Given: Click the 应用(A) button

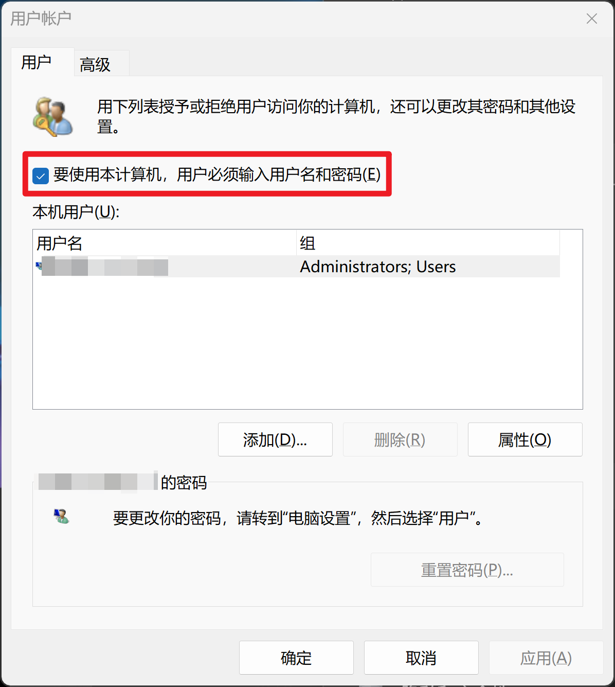Looking at the screenshot, I should point(546,658).
